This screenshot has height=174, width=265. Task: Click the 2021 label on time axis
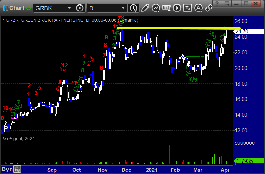[x=151, y=170]
